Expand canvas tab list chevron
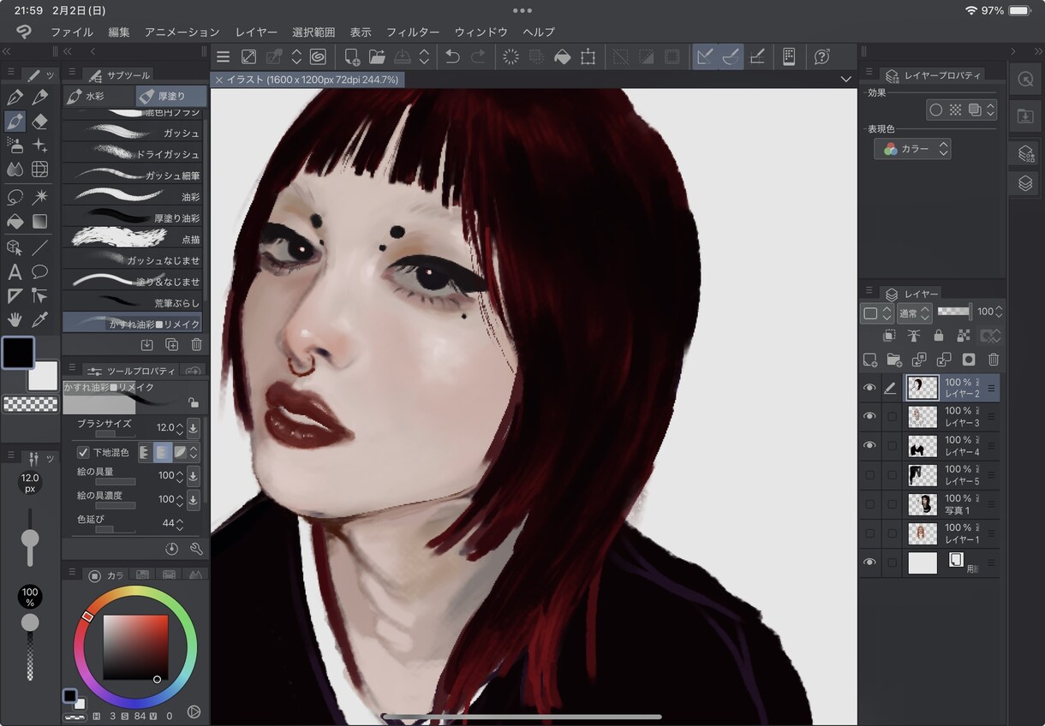This screenshot has height=726, width=1045. (846, 80)
